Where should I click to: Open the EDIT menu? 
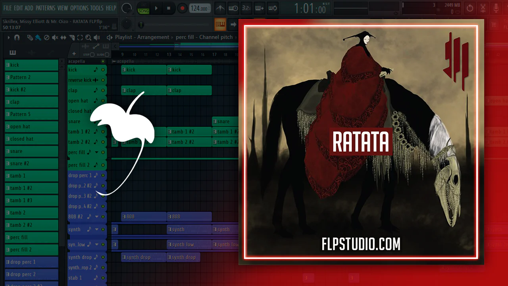click(x=18, y=8)
